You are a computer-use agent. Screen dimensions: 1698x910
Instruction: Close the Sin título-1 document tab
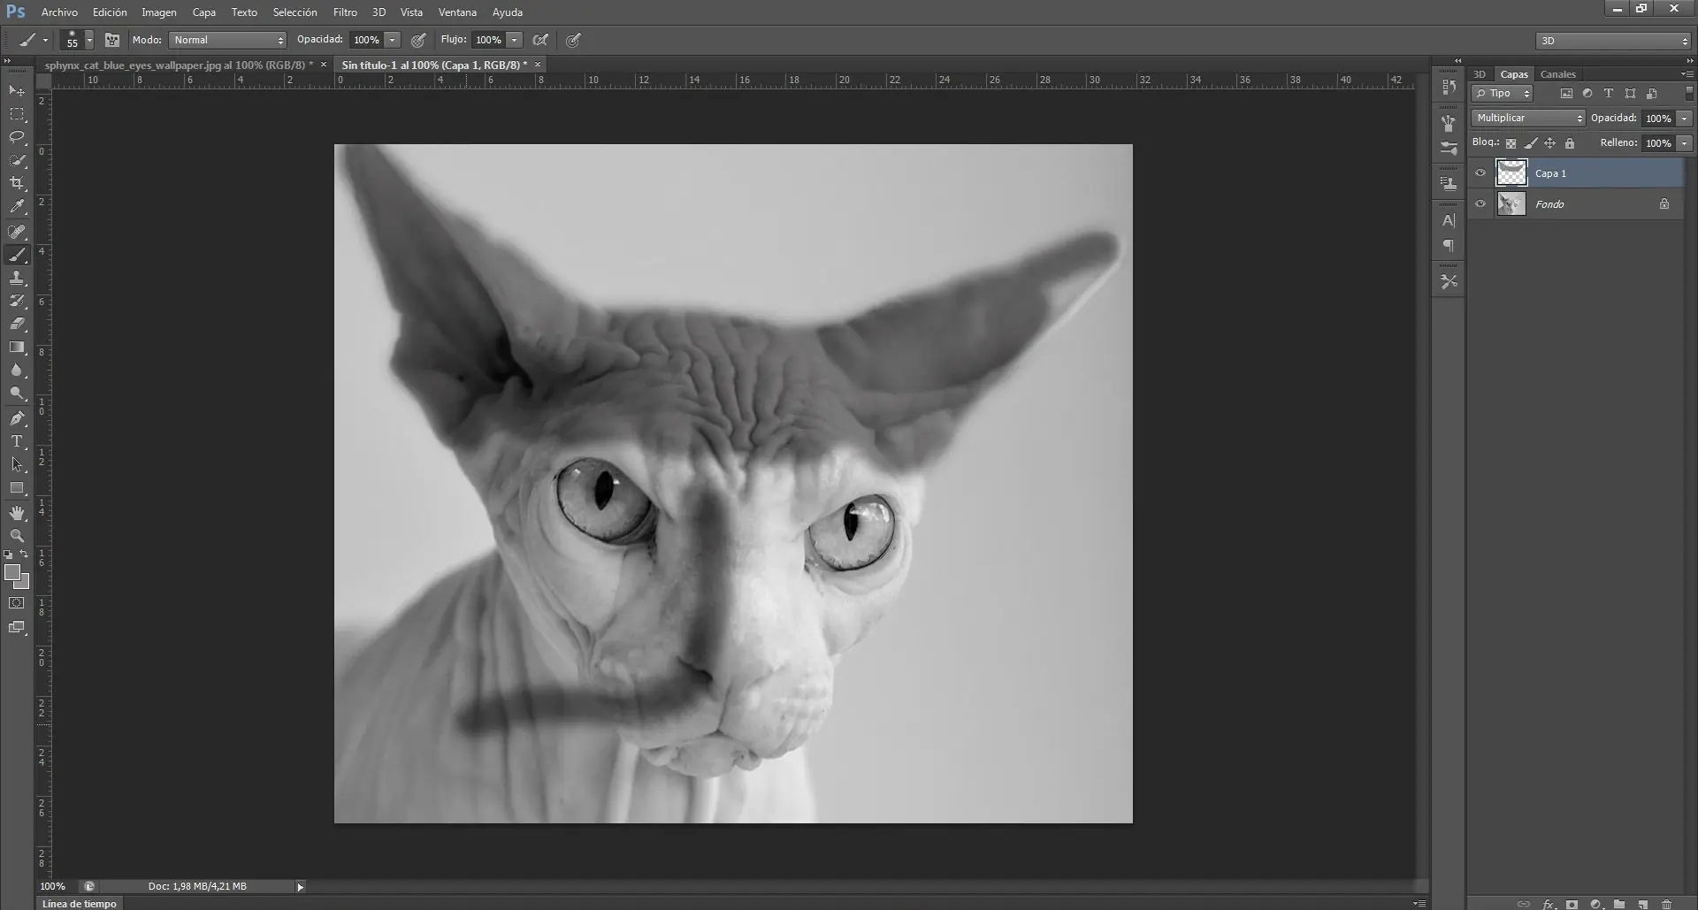point(538,65)
